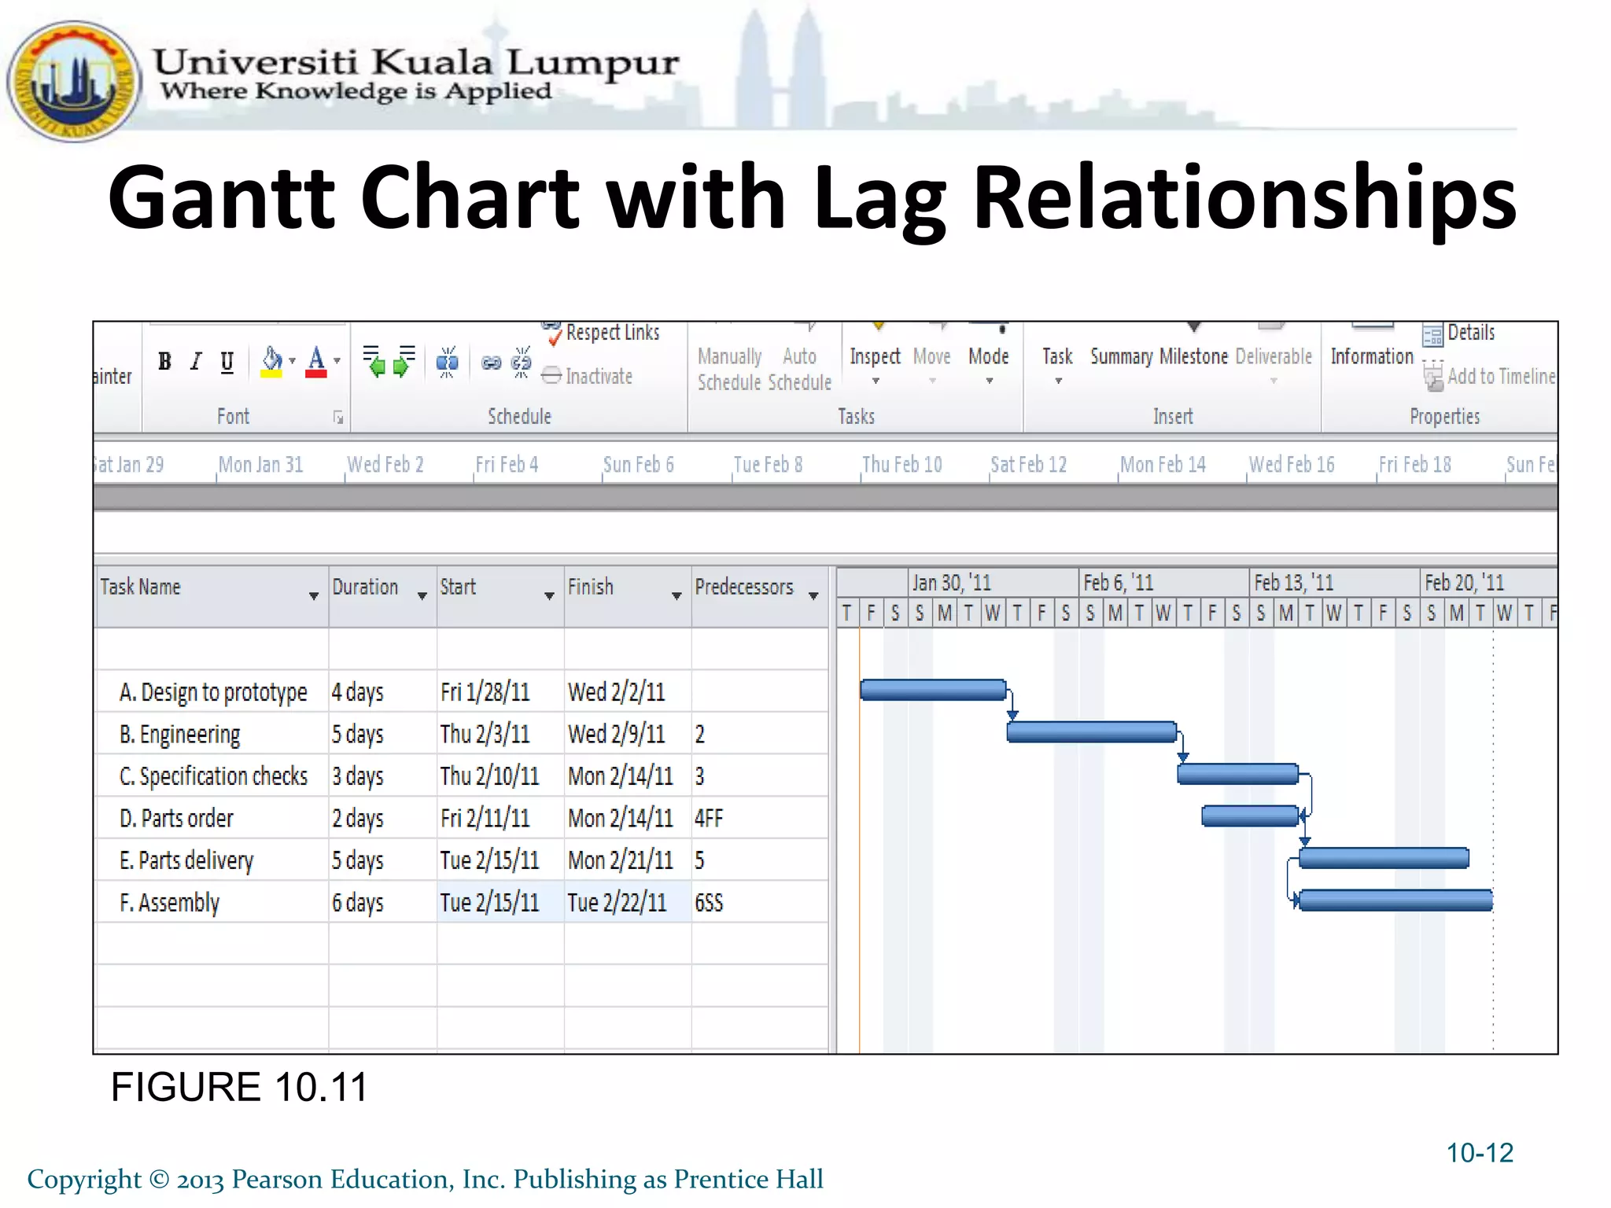The height and width of the screenshot is (1208, 1611).
Task: Click the '6SS' predecessor cell
Action: tap(759, 902)
